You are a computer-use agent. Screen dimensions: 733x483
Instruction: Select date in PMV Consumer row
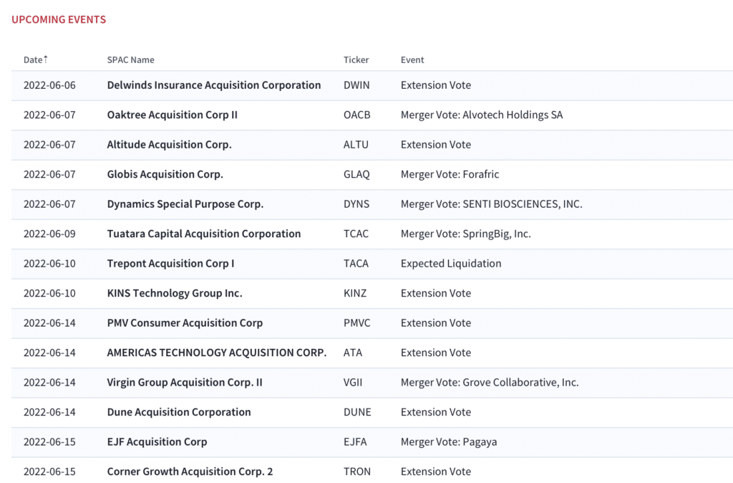(x=49, y=323)
